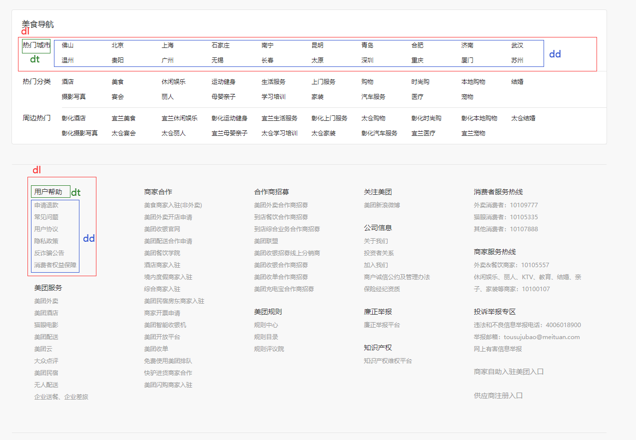Image resolution: width=636 pixels, height=440 pixels.
Task: Click 美食商家入驻(非外卖) link
Action: tap(173, 205)
